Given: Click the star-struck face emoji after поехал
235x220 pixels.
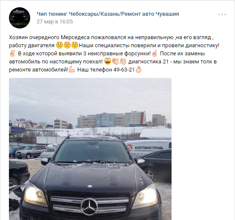Looking at the screenshot, I should click(x=107, y=61).
